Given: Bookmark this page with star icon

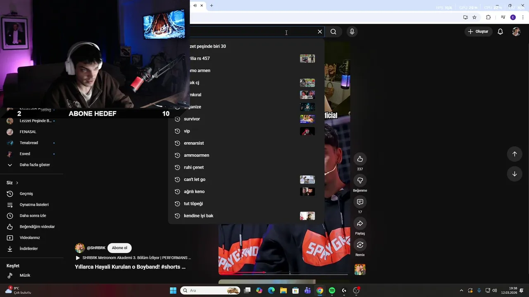Looking at the screenshot, I should [x=474, y=17].
